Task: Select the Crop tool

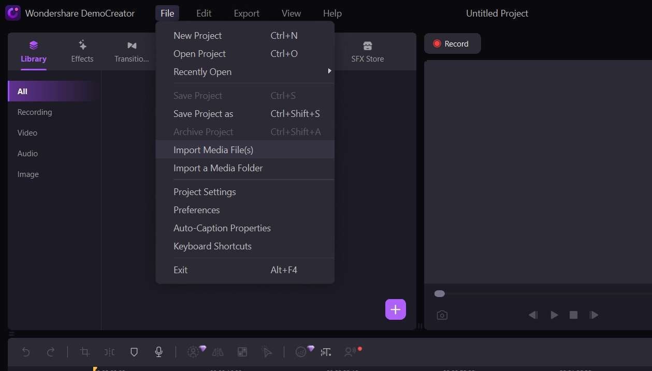Action: coord(84,352)
